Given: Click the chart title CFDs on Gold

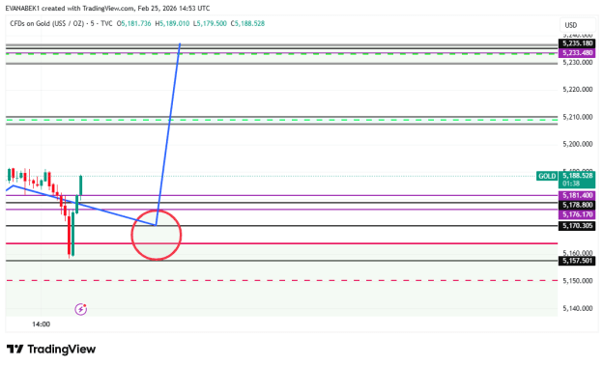Looking at the screenshot, I should pos(47,23).
